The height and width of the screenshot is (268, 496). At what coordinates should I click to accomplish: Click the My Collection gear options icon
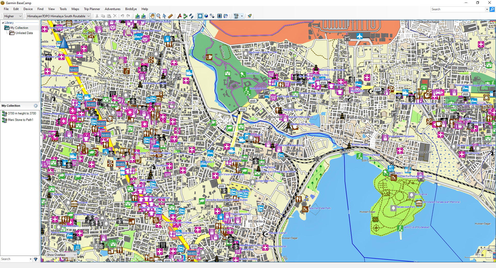36,106
